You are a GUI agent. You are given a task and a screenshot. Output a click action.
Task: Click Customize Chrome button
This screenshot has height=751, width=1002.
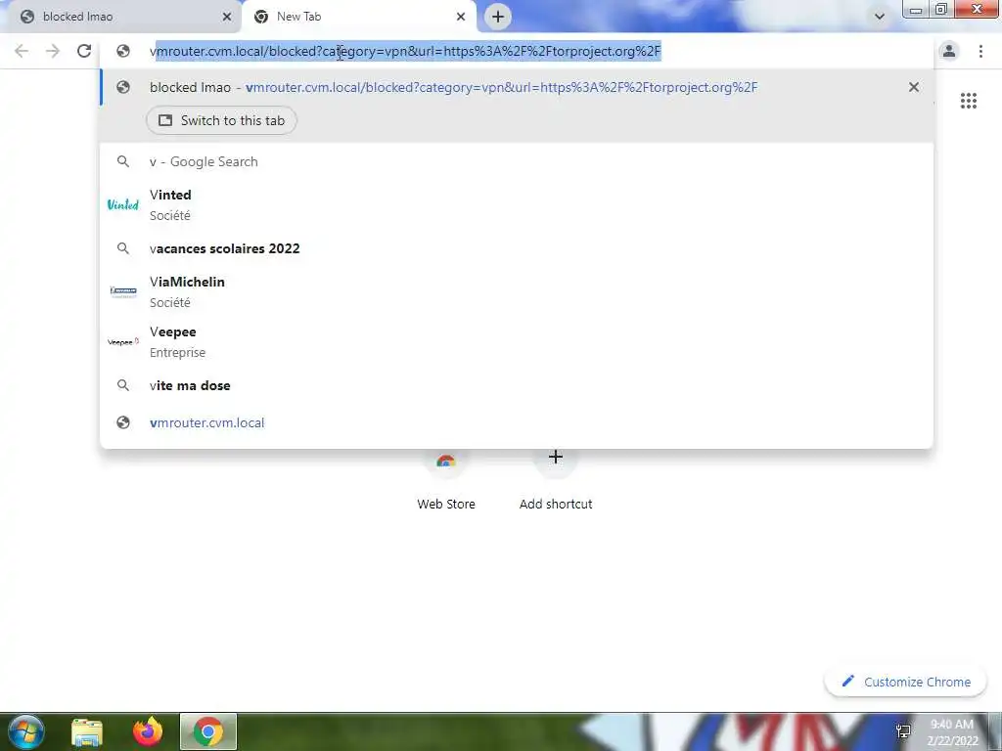coord(906,682)
